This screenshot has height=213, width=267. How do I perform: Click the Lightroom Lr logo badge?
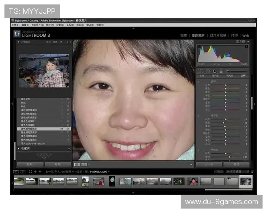point(17,34)
